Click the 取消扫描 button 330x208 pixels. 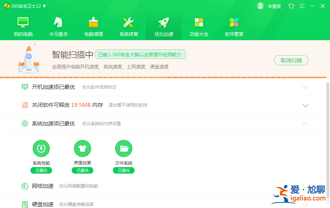pyautogui.click(x=291, y=61)
